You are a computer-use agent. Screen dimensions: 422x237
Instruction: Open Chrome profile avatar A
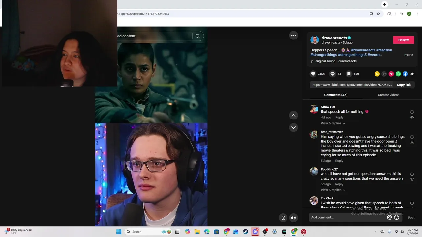pos(409,14)
